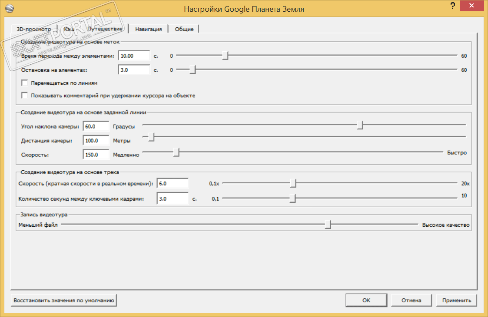Click the Медленно–Быстро speed slider handle
Image resolution: width=488 pixels, height=317 pixels.
[176, 152]
